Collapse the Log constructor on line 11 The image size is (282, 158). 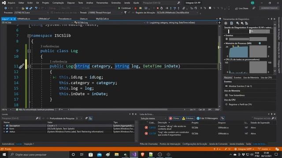[29, 66]
